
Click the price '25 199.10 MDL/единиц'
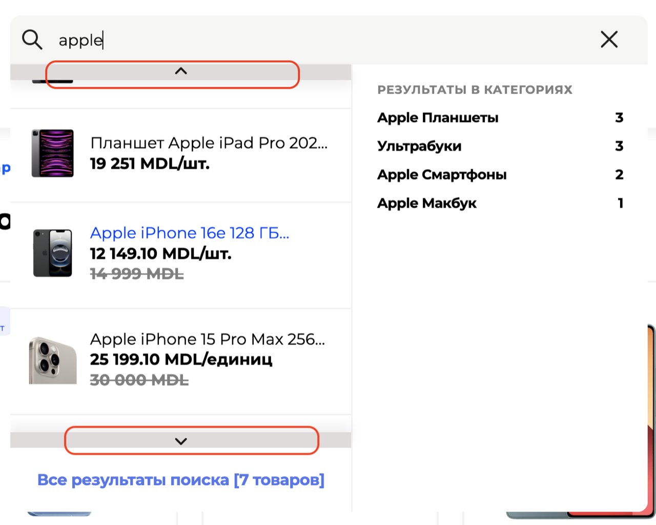click(181, 359)
